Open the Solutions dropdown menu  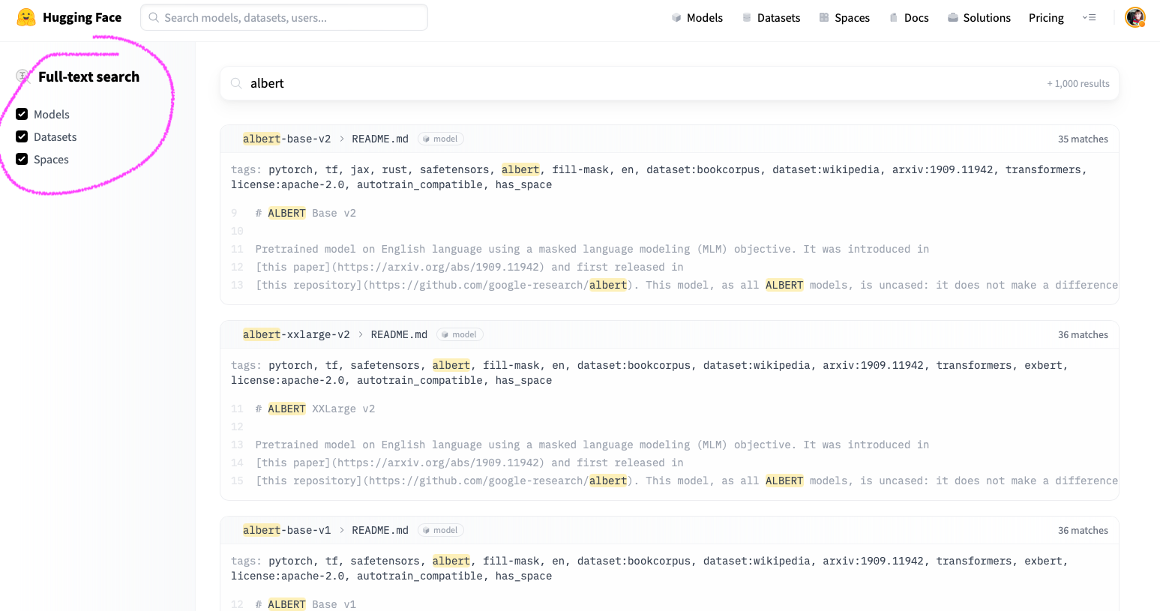[979, 17]
